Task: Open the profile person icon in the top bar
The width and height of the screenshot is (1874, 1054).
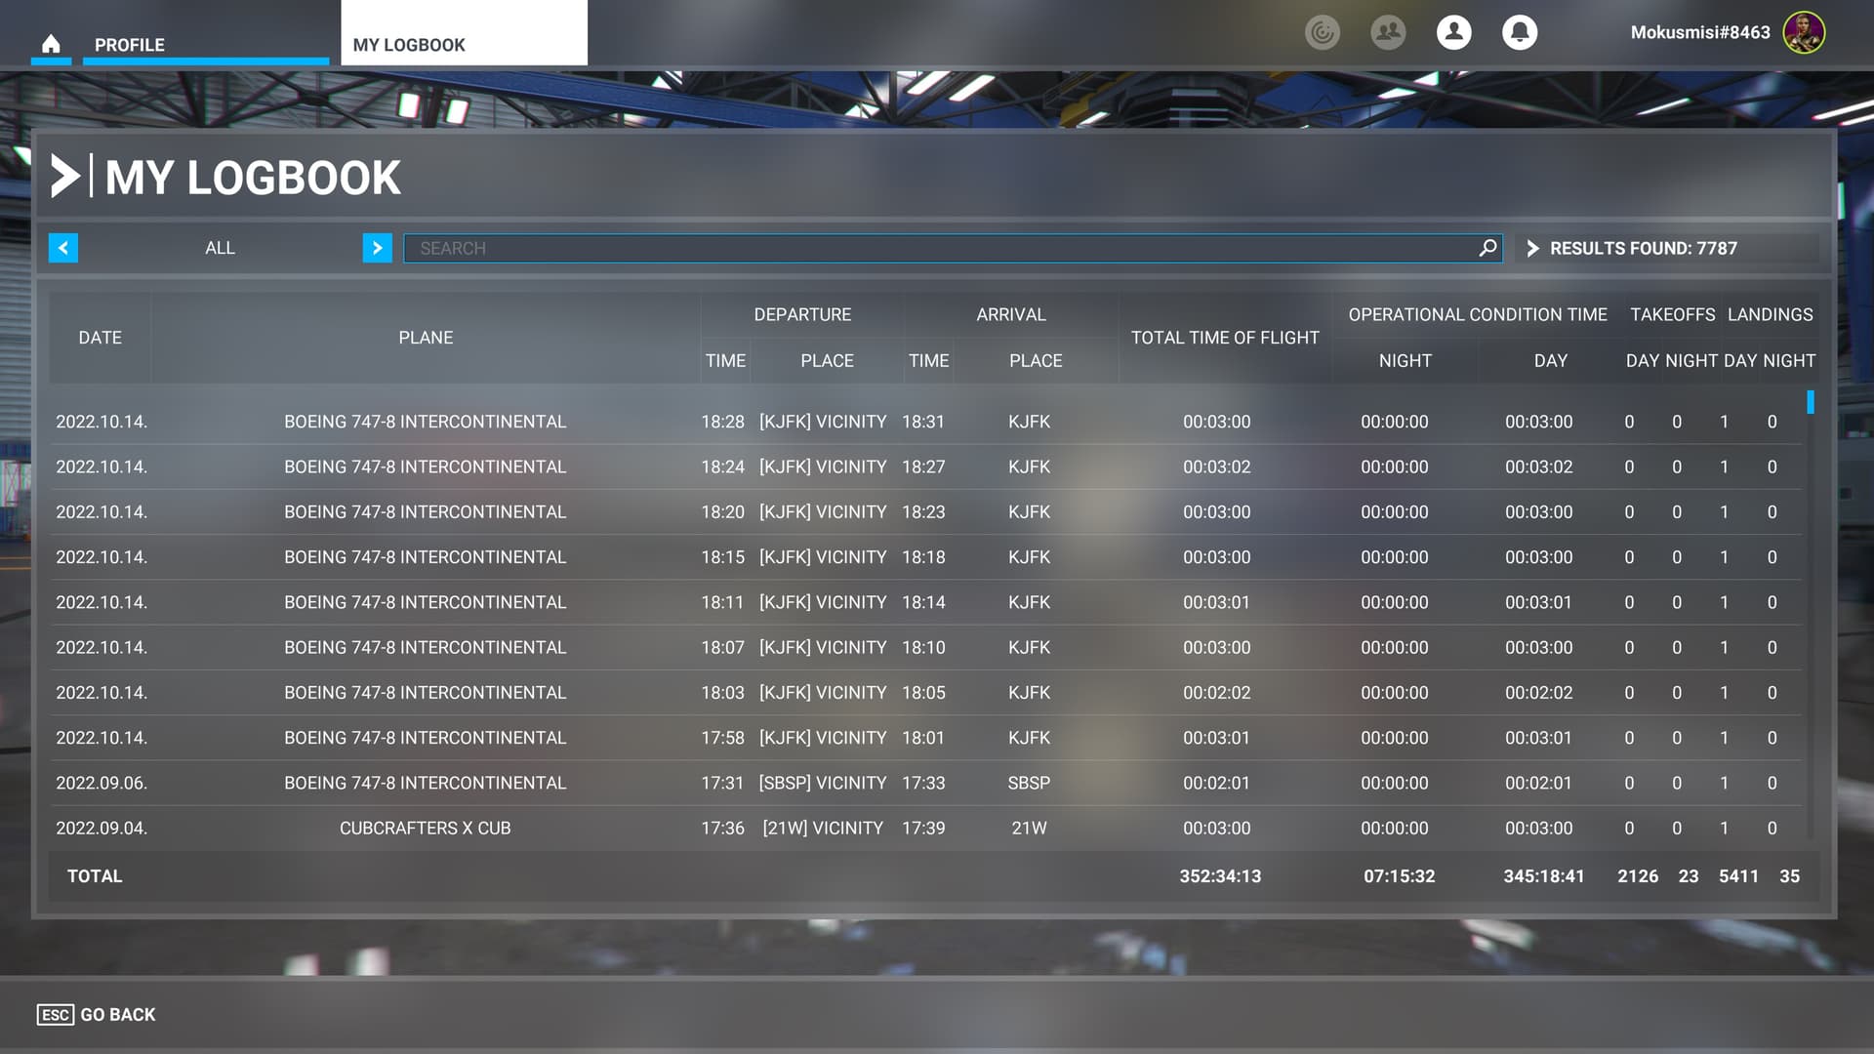Action: 1453,32
